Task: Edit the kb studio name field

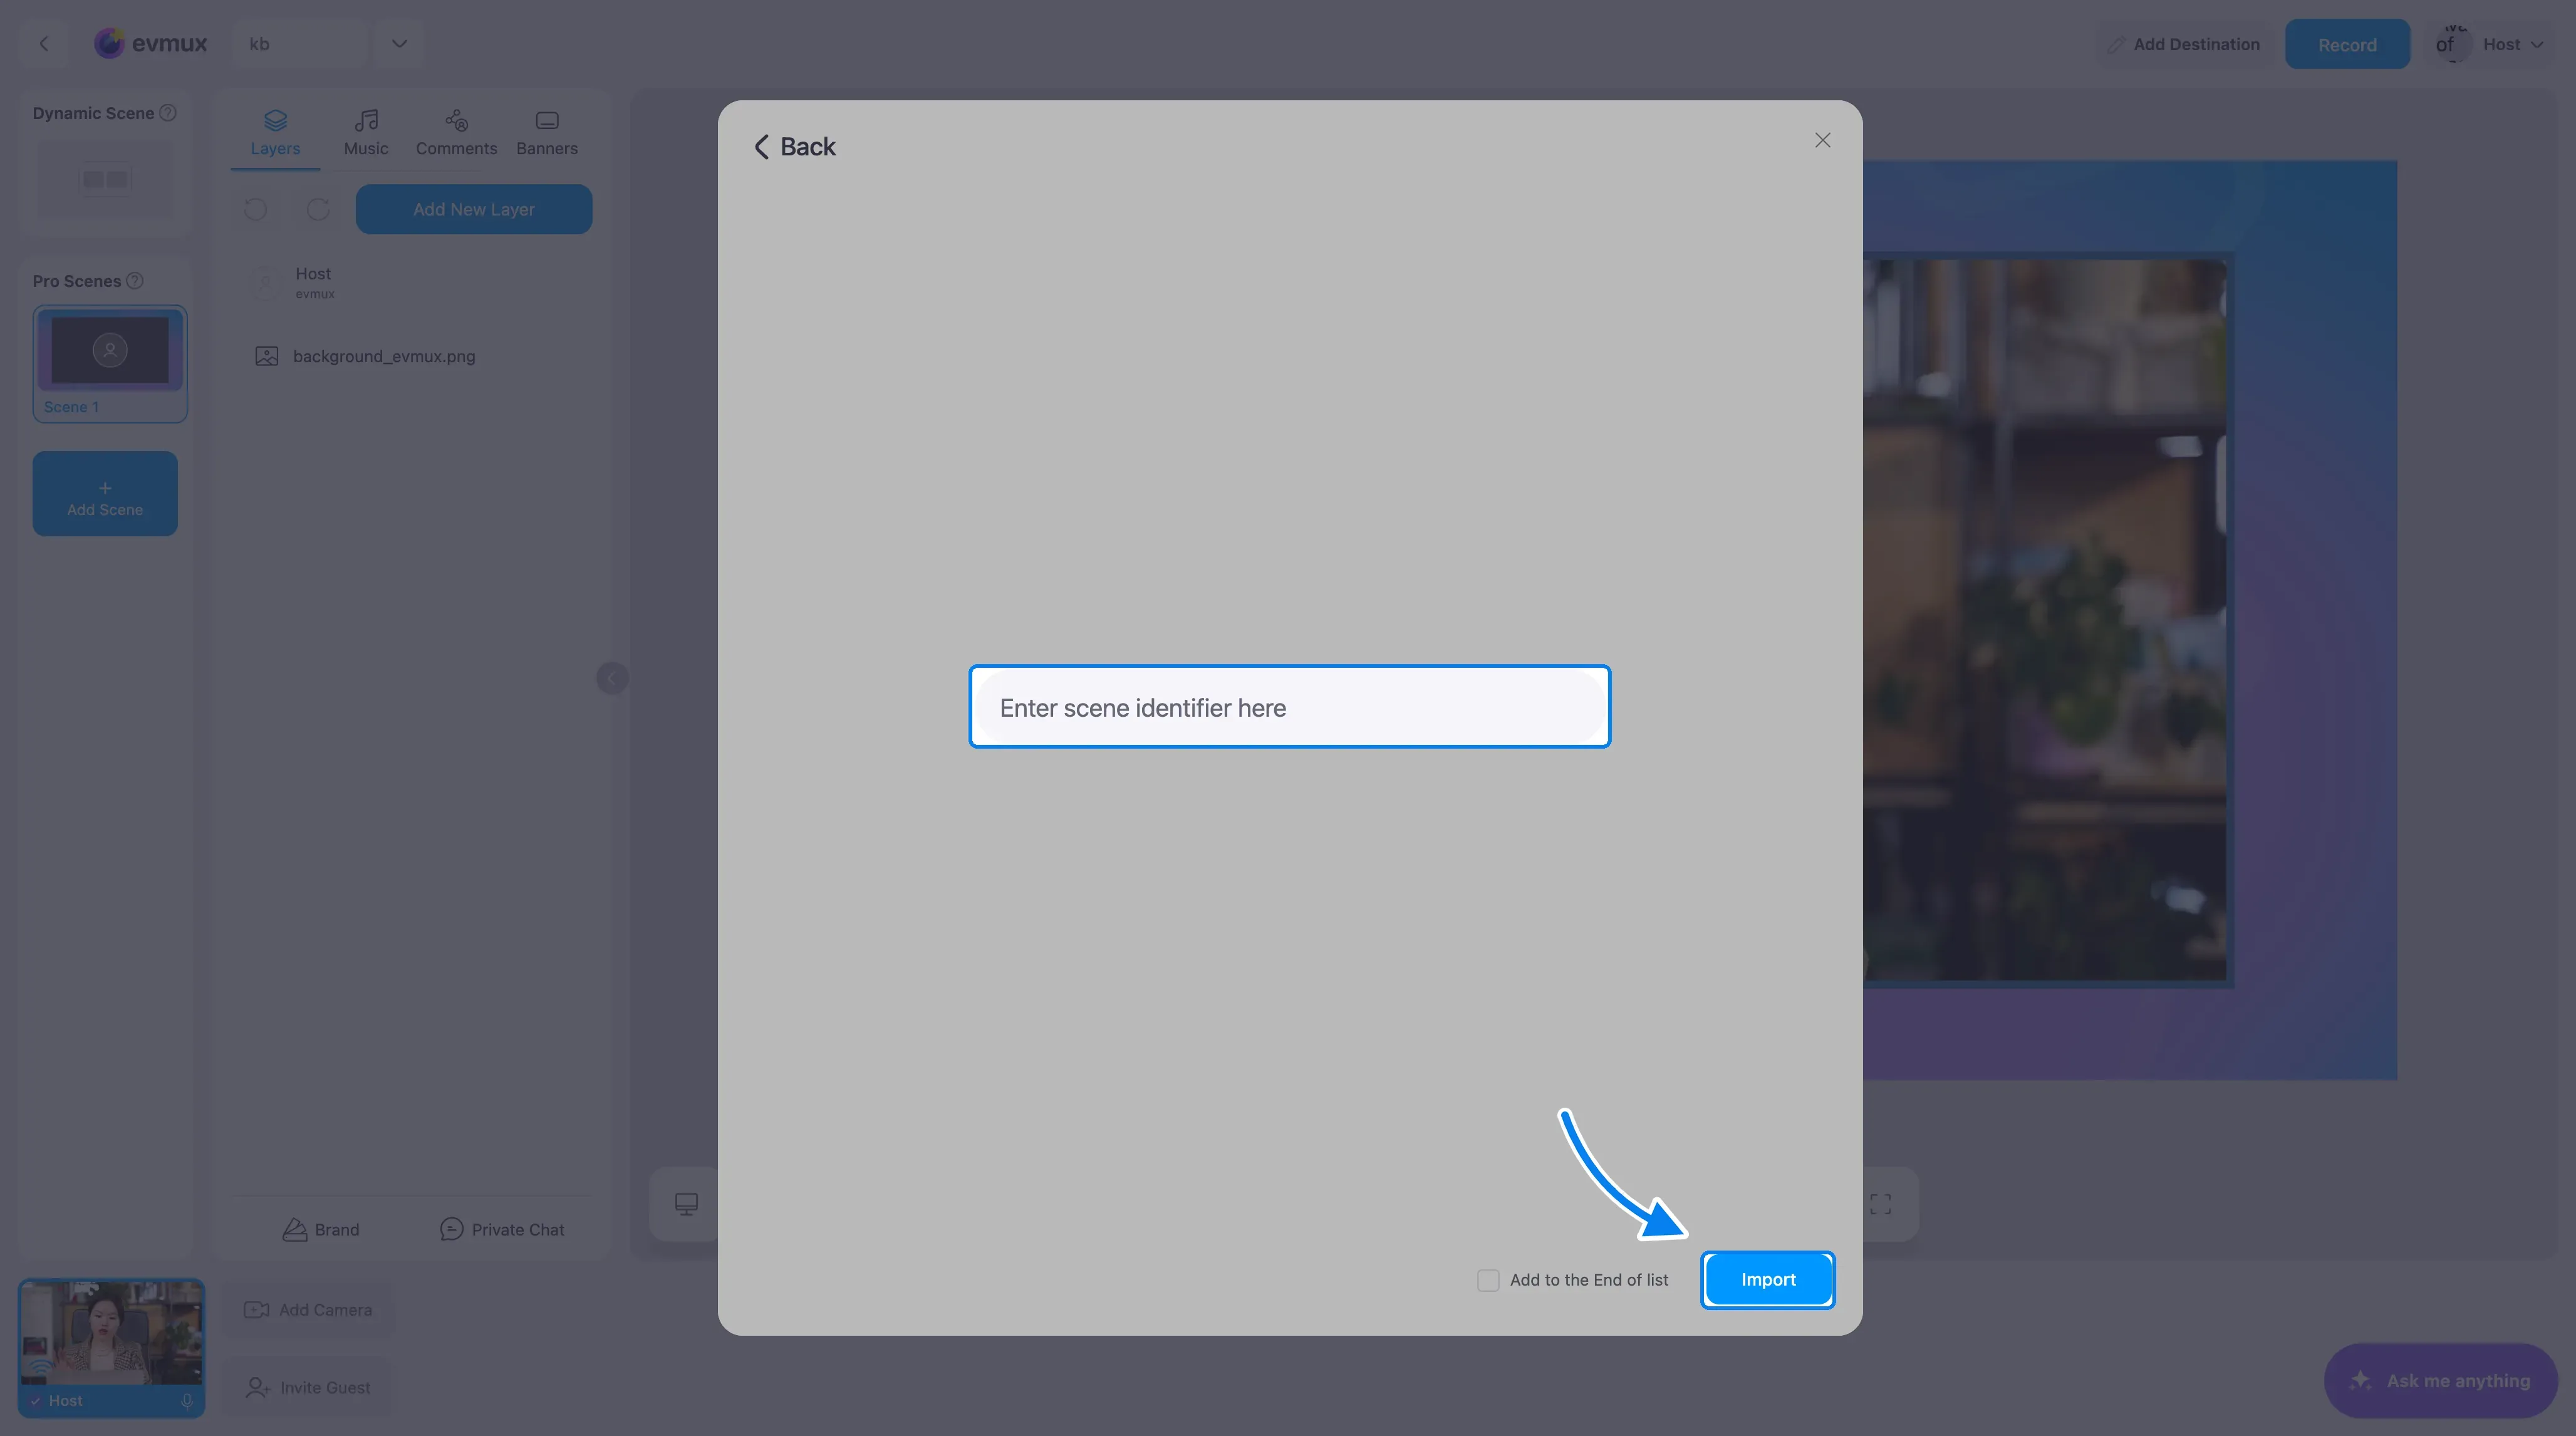Action: coord(300,44)
